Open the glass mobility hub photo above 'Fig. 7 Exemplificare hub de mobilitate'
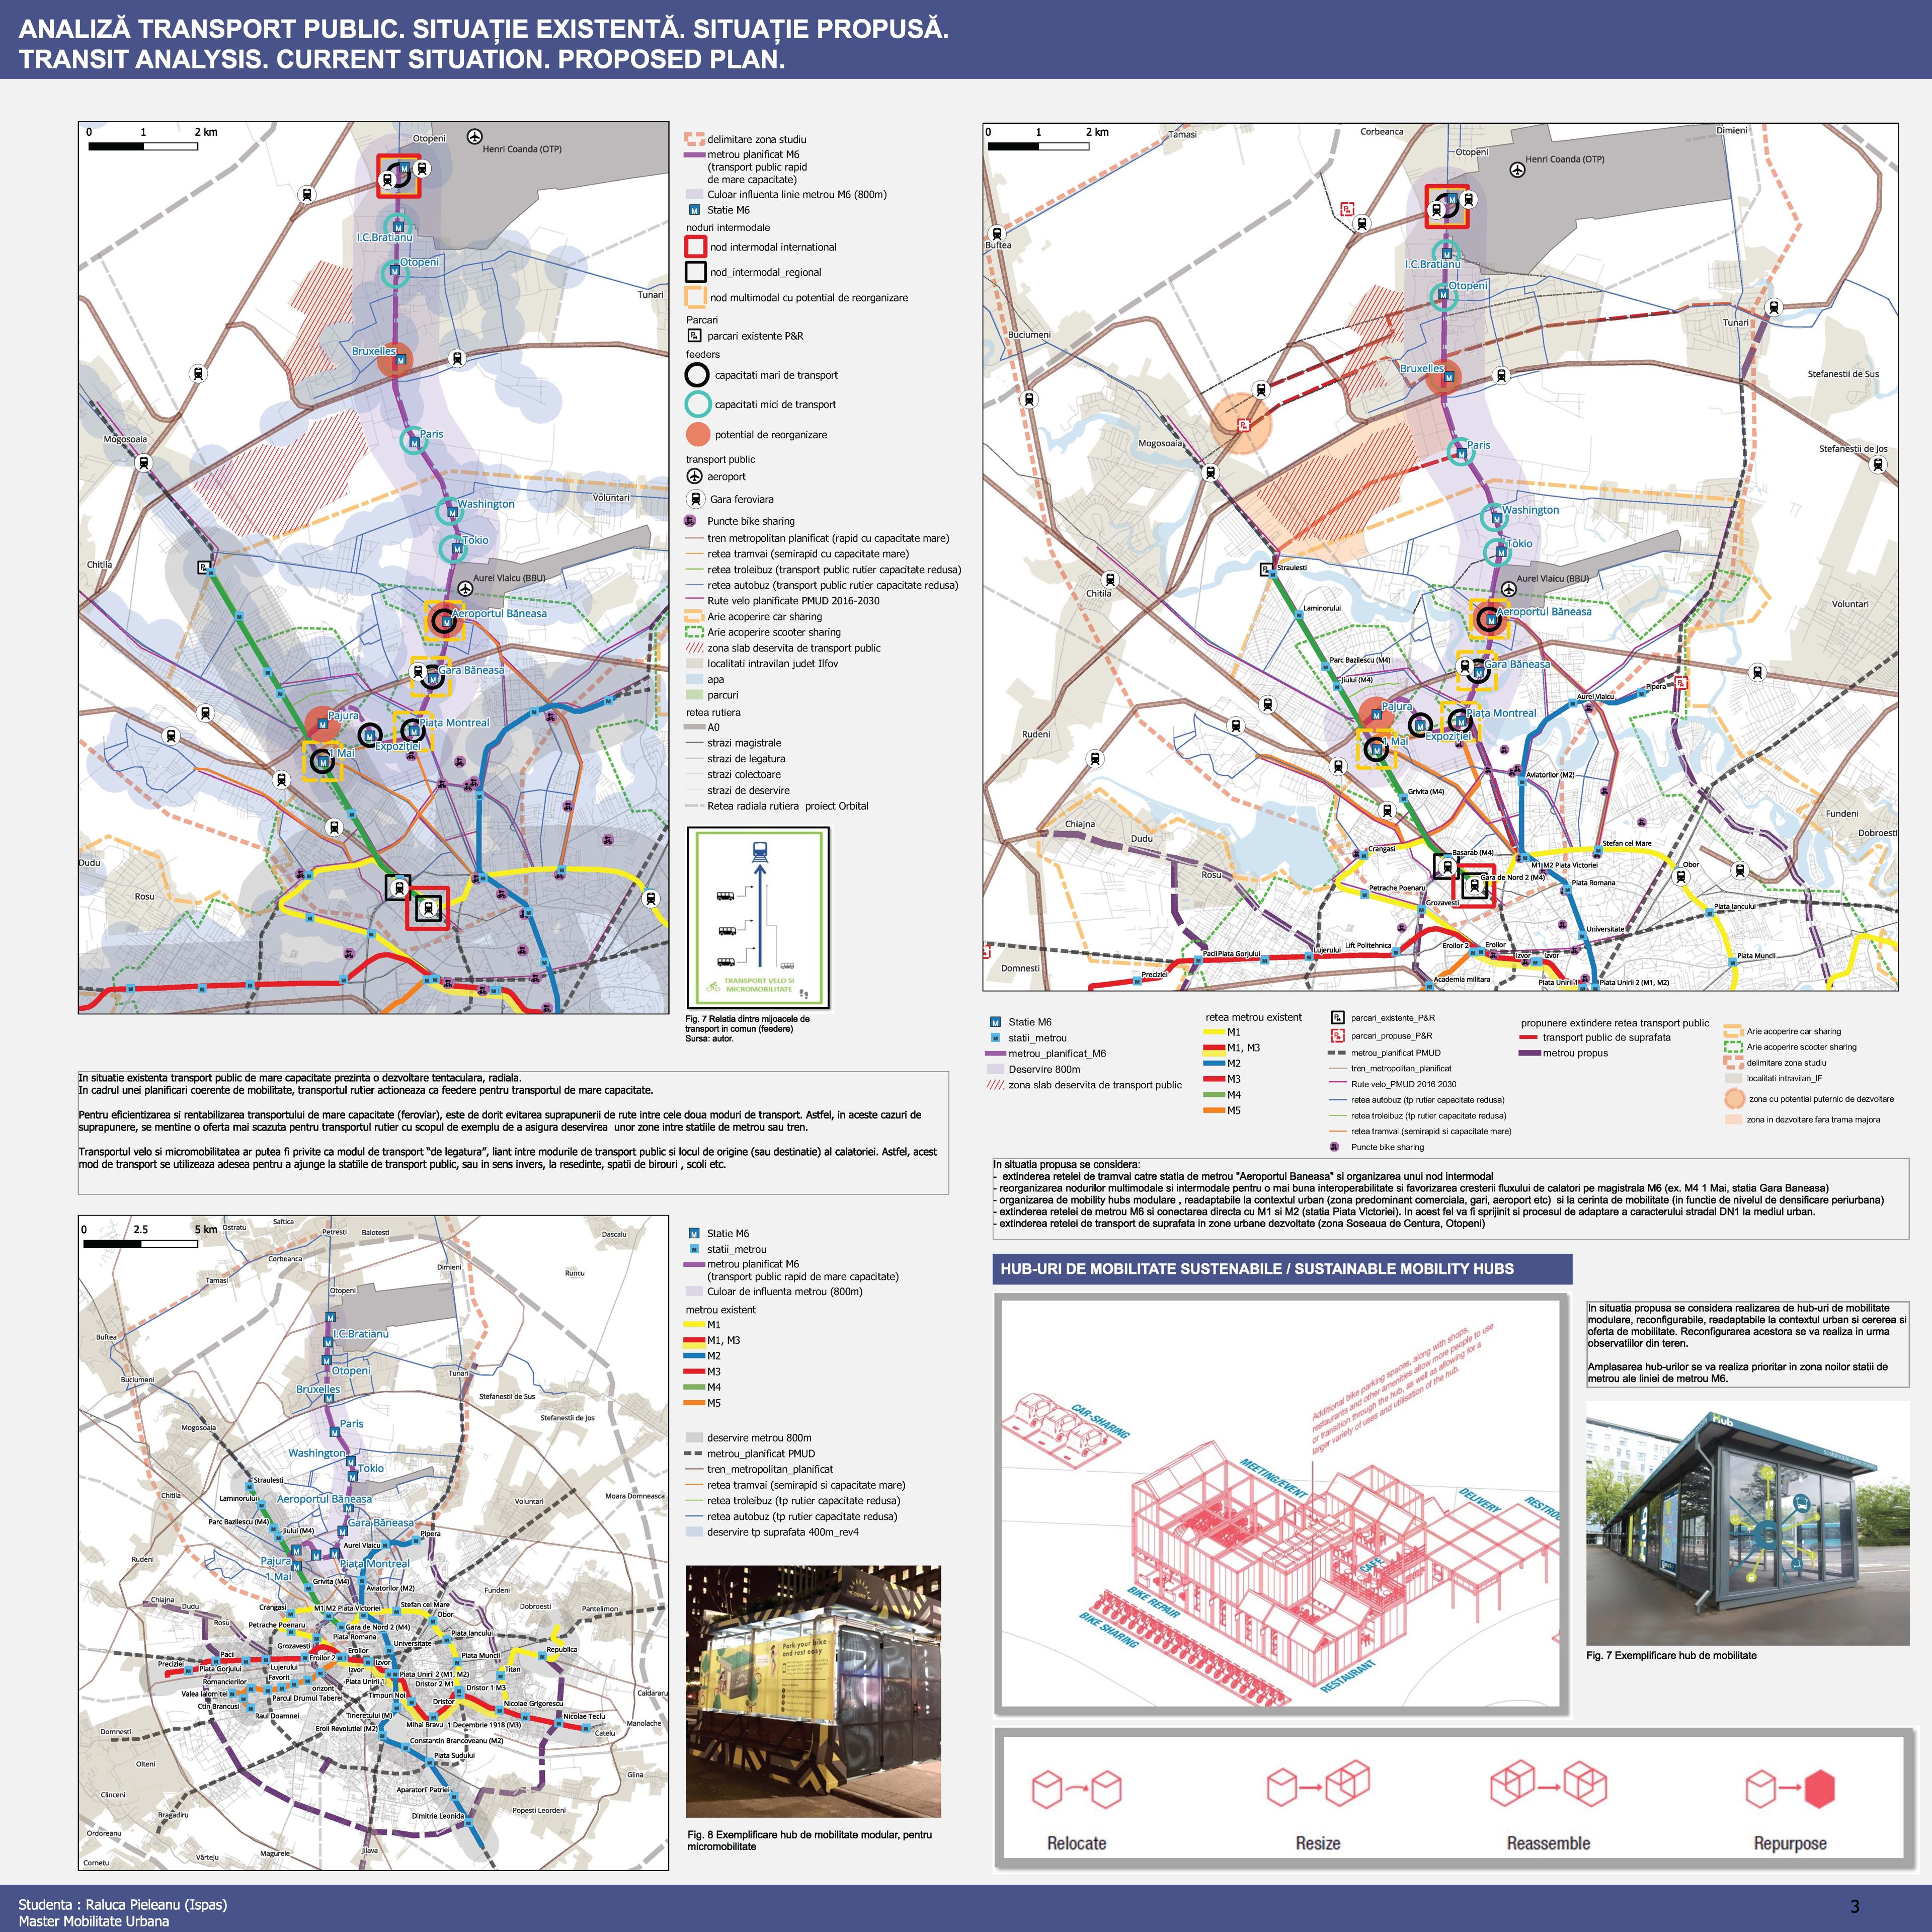The width and height of the screenshot is (1932, 1932). point(1748,1523)
